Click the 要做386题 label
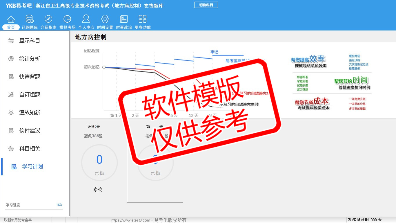The image size is (396, 223). 93,136
